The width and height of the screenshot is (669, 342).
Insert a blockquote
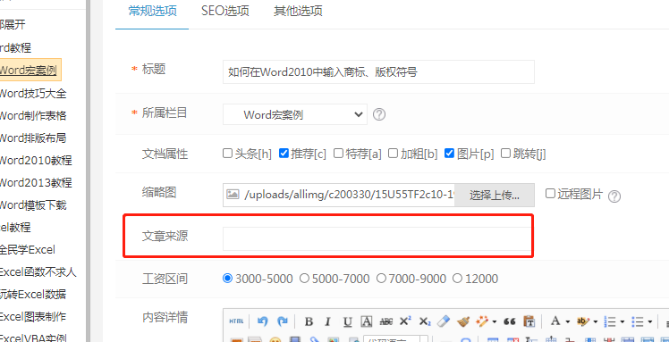(510, 321)
